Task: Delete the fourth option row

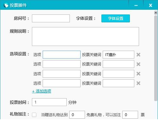Action: click(138, 83)
